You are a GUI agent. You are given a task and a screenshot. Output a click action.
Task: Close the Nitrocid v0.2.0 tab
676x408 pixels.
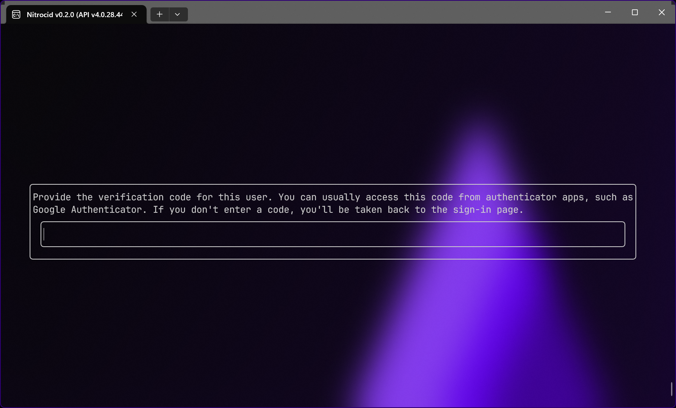134,14
